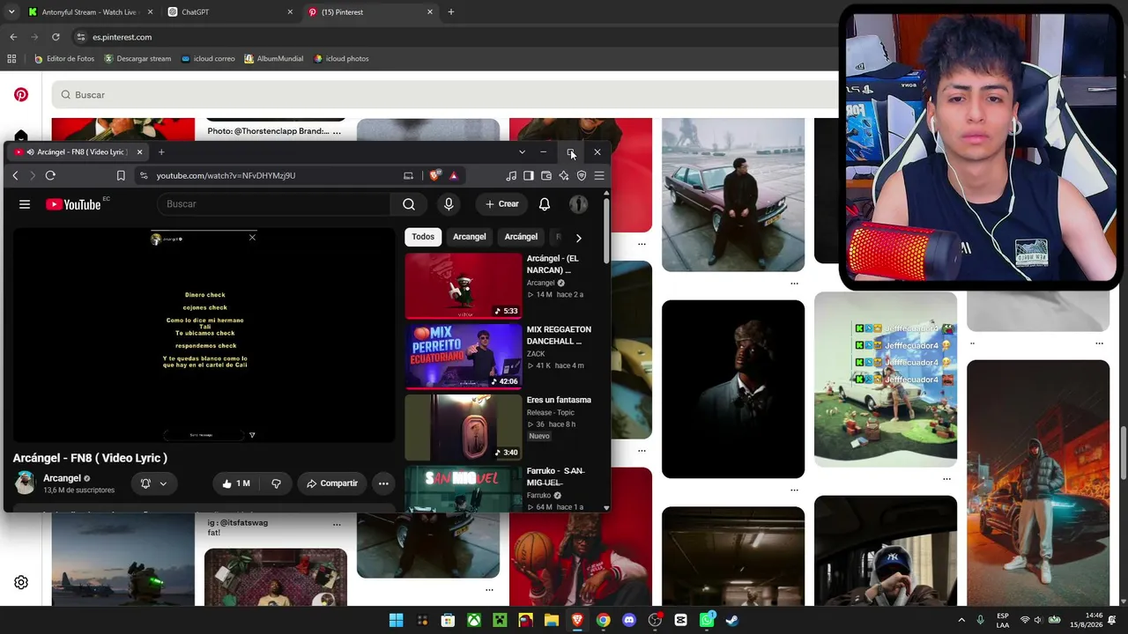Open the YouTube guide hamburger menu
This screenshot has height=634, width=1128.
click(x=25, y=204)
